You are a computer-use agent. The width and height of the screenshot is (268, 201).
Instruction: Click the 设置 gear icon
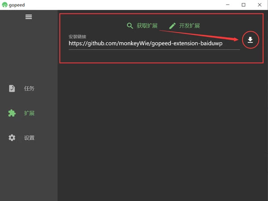12,138
